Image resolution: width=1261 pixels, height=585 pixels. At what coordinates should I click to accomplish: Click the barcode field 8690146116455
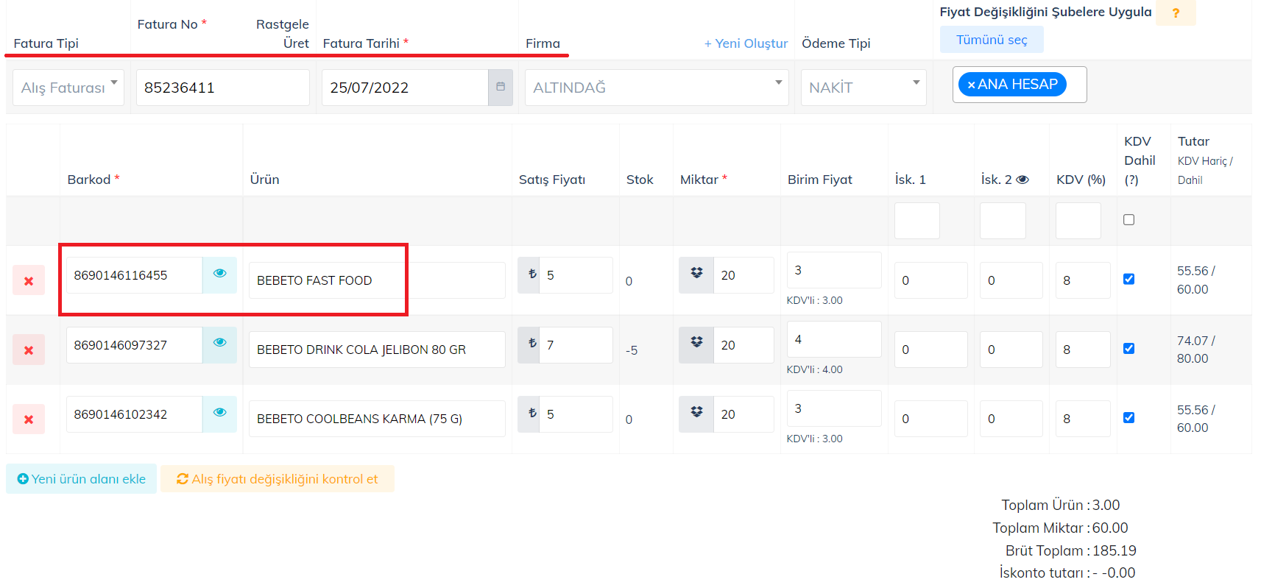point(135,274)
